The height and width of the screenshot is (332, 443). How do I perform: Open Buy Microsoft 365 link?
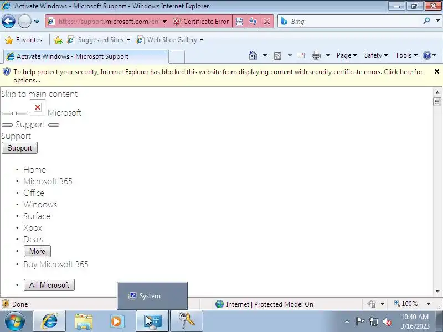tap(56, 264)
